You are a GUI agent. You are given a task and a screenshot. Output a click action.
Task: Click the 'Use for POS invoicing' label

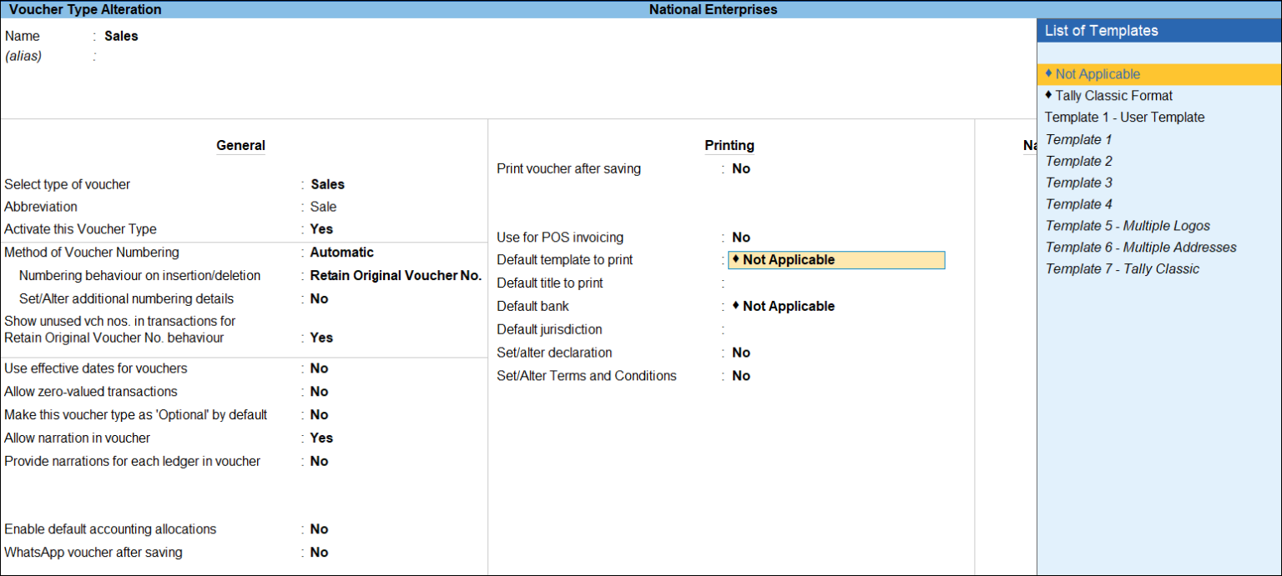click(560, 238)
